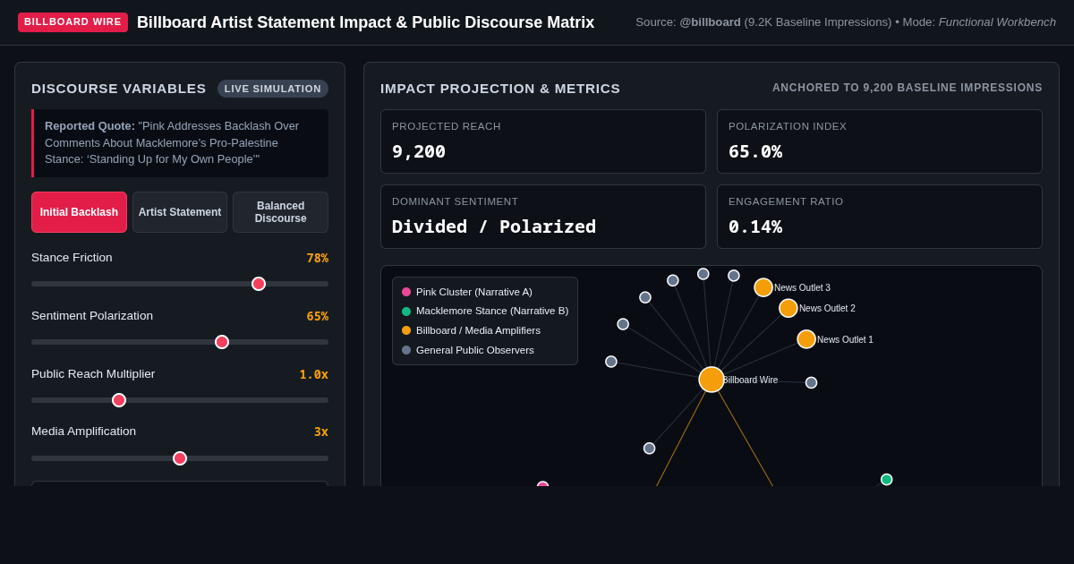The image size is (1074, 564).
Task: Click the @billboard source handle
Action: [x=710, y=22]
